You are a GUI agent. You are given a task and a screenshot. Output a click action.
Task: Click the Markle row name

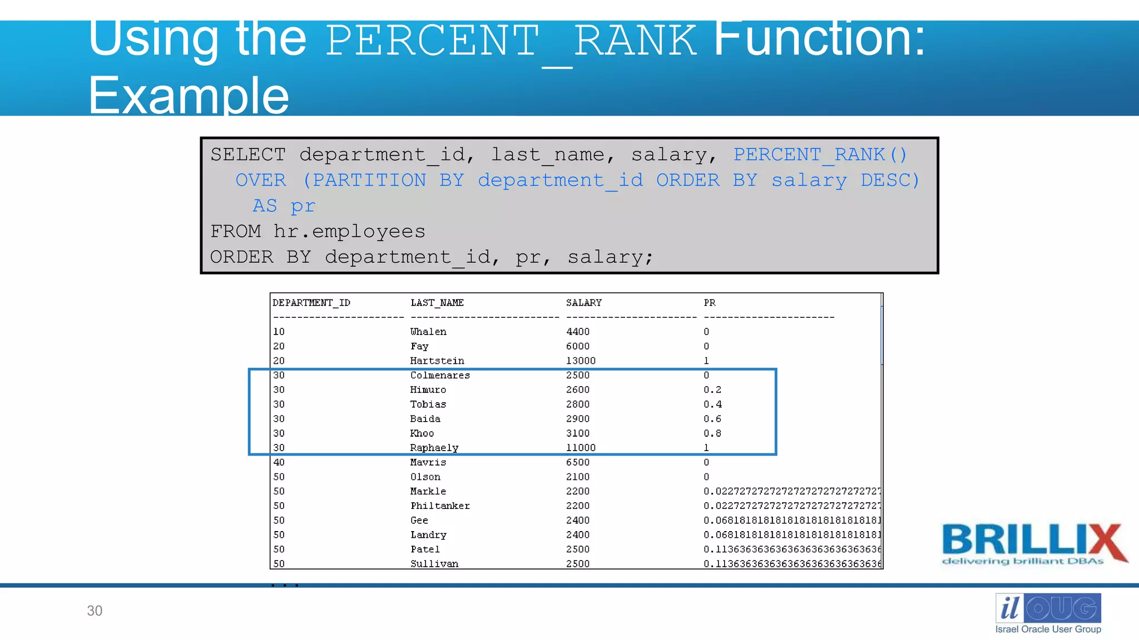point(428,491)
